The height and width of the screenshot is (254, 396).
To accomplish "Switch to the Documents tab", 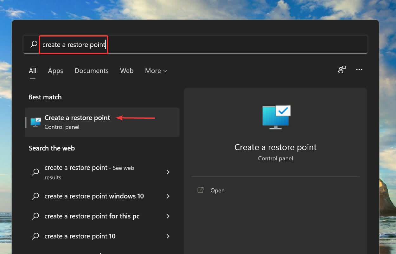I will coord(92,71).
